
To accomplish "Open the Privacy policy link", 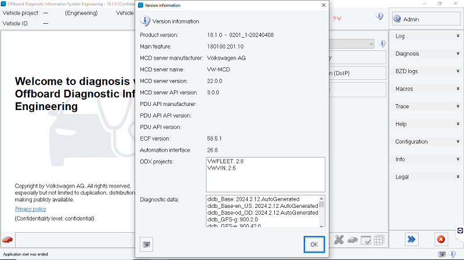I will tap(31, 209).
